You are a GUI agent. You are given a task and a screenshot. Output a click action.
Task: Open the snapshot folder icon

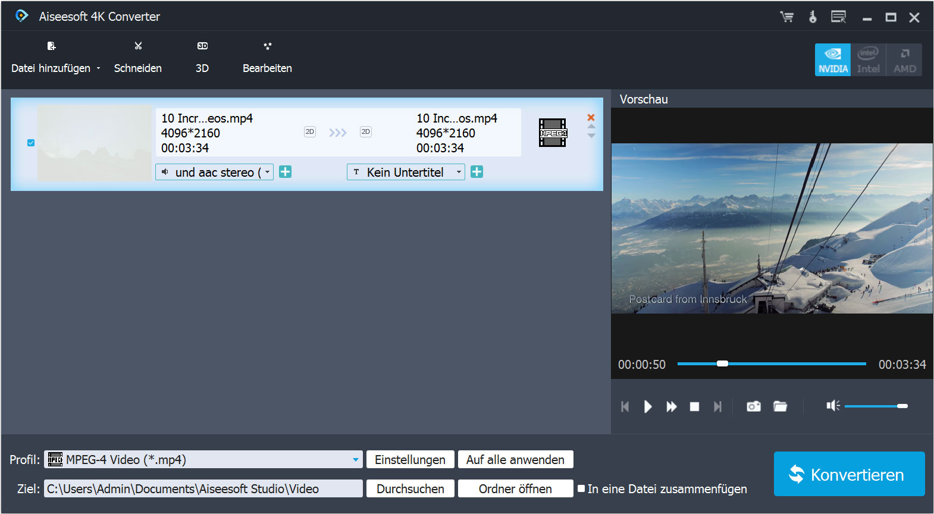(780, 406)
